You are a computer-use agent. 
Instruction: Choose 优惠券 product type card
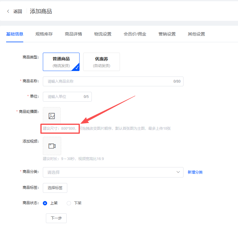(x=102, y=62)
